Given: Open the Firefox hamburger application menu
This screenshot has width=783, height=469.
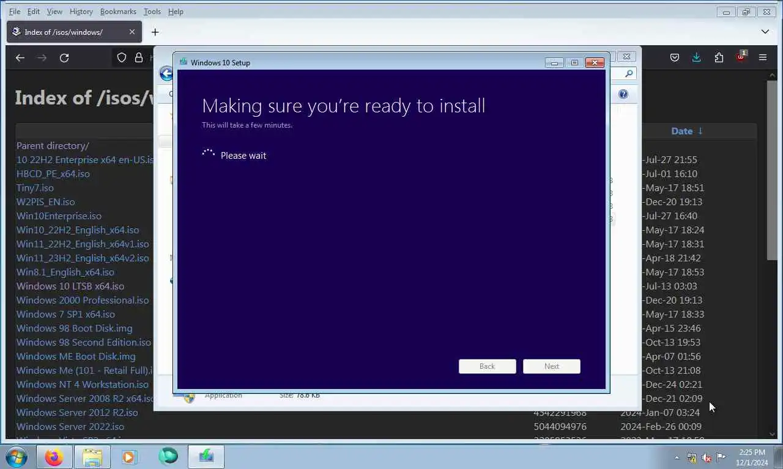Looking at the screenshot, I should pos(763,57).
